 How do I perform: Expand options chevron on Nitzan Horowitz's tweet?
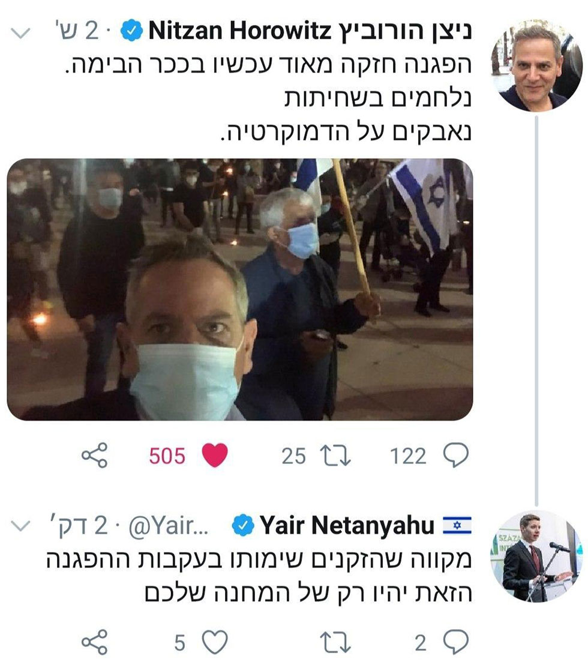coord(20,33)
